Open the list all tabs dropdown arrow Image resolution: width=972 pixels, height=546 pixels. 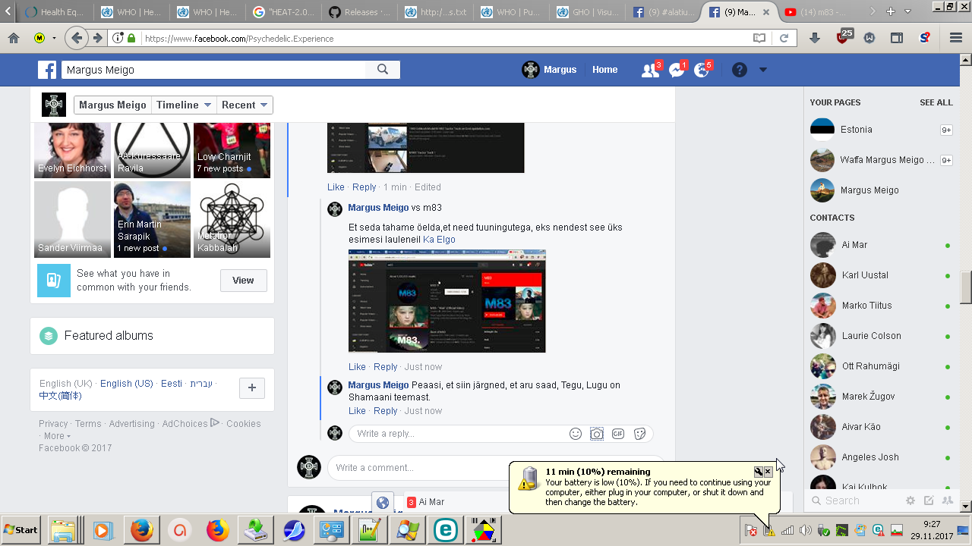907,11
